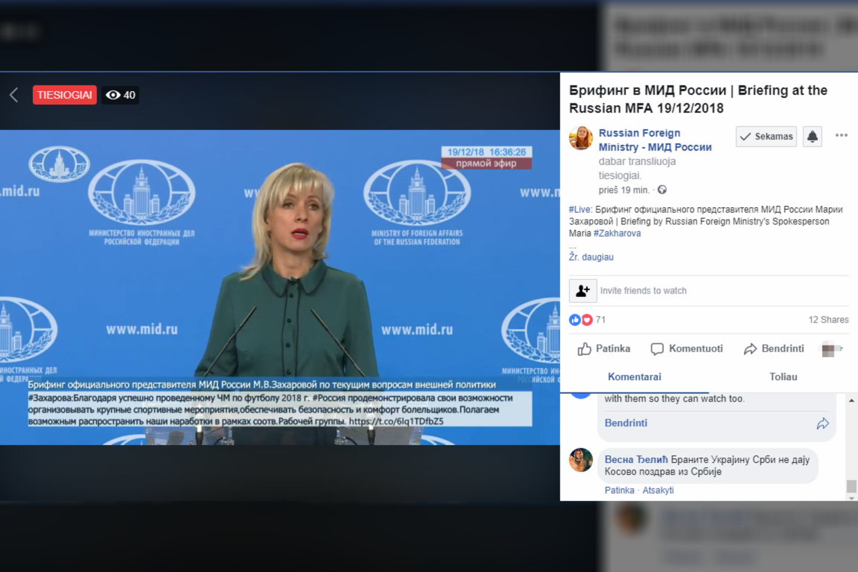Click Atsakyti to reply to comment
The width and height of the screenshot is (858, 572).
click(x=658, y=490)
